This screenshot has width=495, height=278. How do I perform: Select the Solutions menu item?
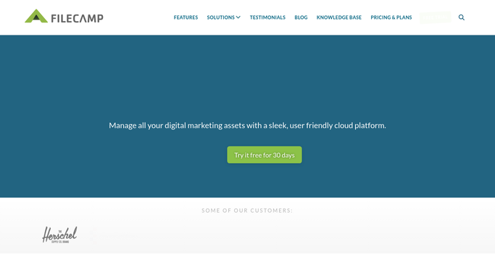pos(220,17)
